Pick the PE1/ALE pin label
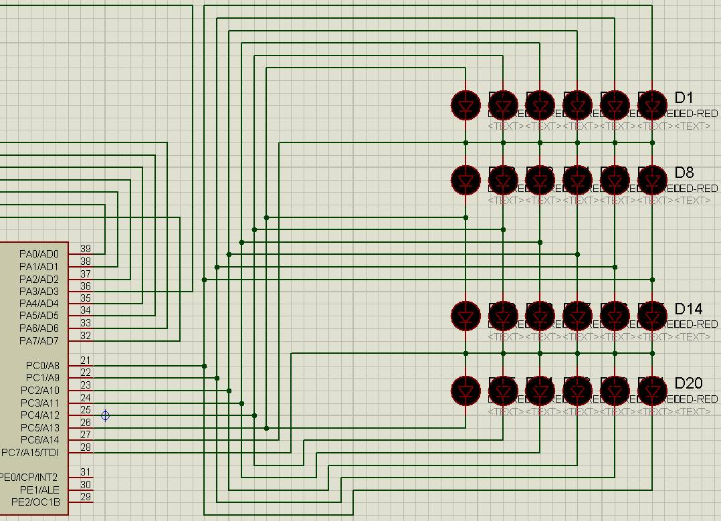Viewport: 721px width, 521px height. (x=39, y=490)
